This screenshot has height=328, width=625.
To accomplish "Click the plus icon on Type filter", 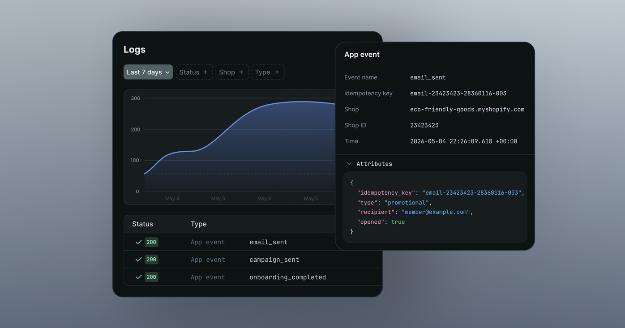I will pos(277,72).
